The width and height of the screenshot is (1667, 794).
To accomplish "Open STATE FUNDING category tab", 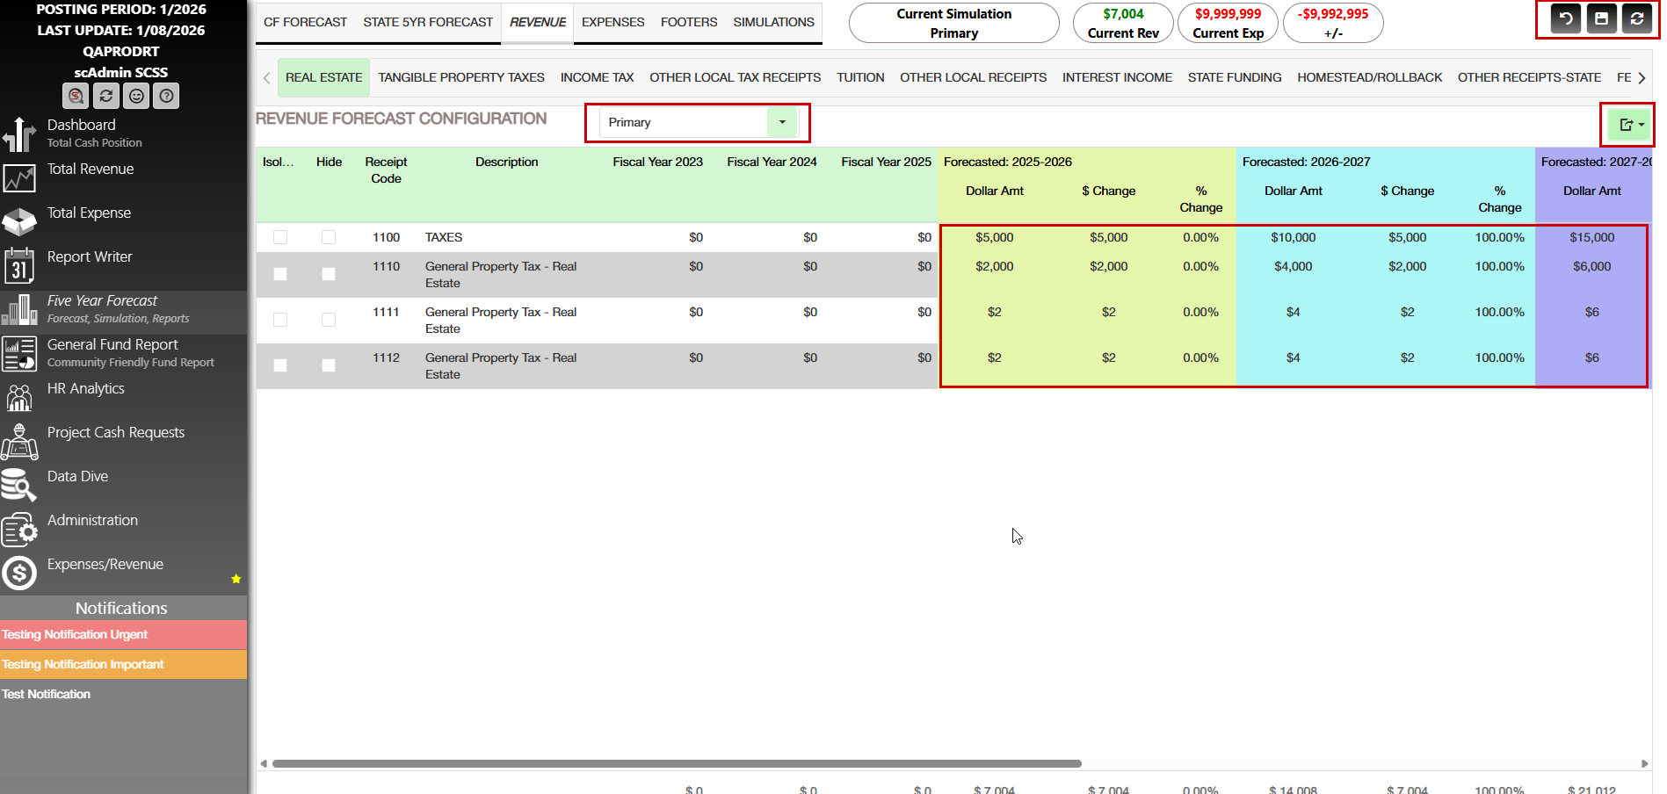I will click(x=1235, y=77).
